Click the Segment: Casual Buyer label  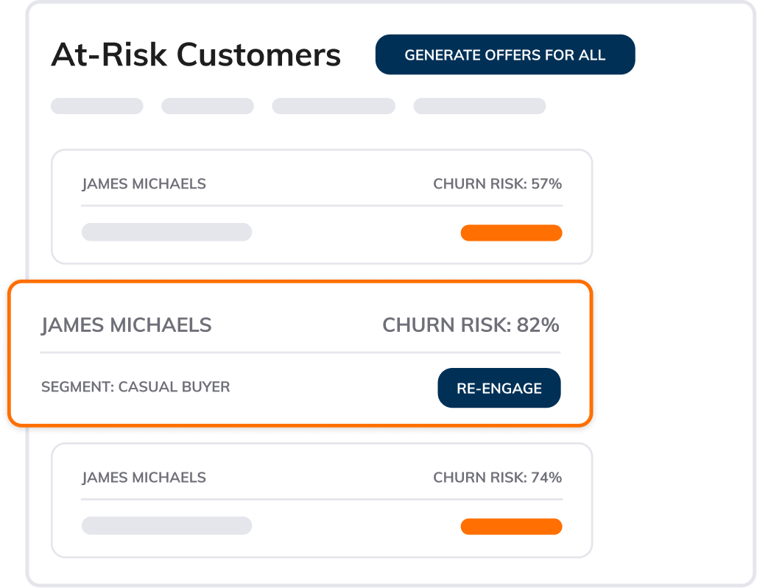(135, 386)
